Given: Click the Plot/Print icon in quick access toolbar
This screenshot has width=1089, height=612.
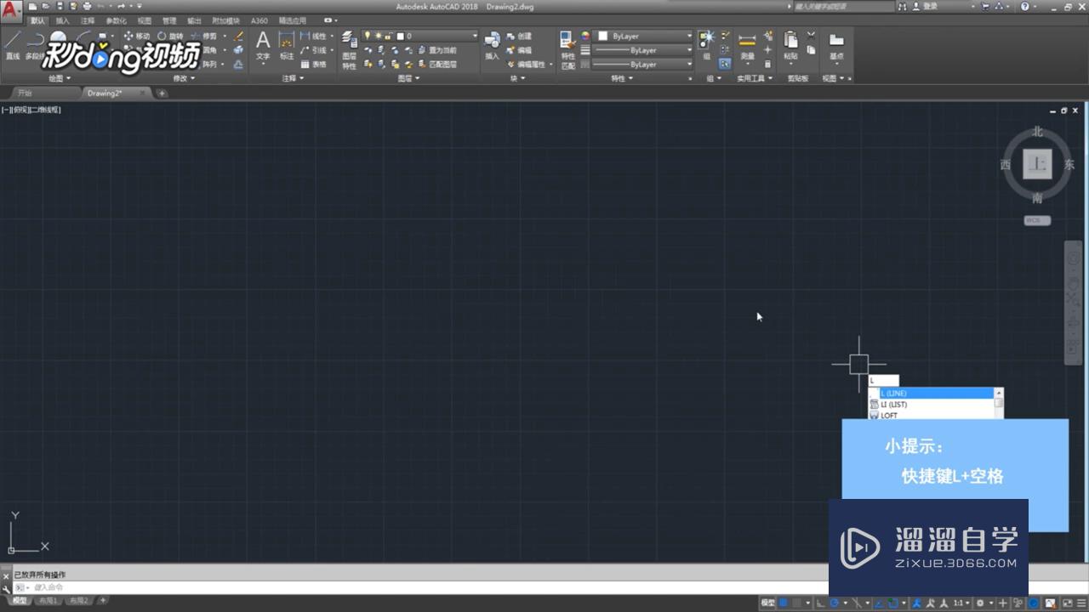Looking at the screenshot, I should (87, 7).
